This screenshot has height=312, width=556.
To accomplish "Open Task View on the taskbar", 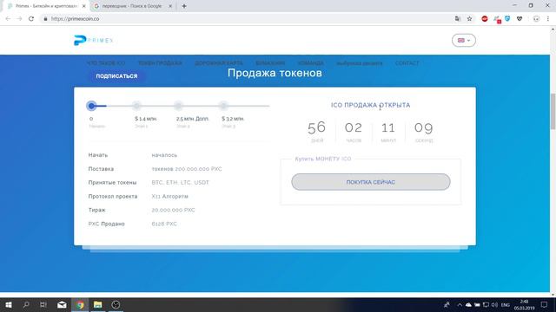I will pyautogui.click(x=43, y=304).
